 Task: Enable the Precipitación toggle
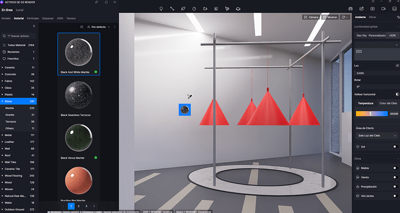tap(395, 187)
